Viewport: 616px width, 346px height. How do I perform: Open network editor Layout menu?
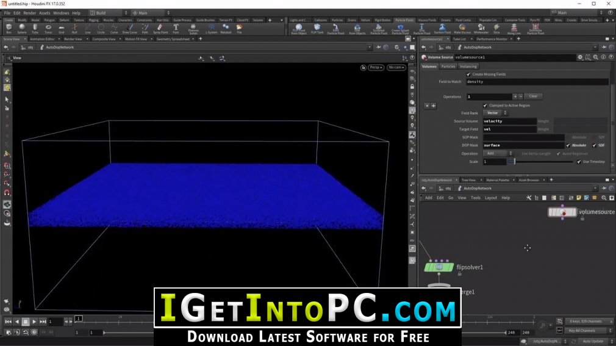pos(491,198)
